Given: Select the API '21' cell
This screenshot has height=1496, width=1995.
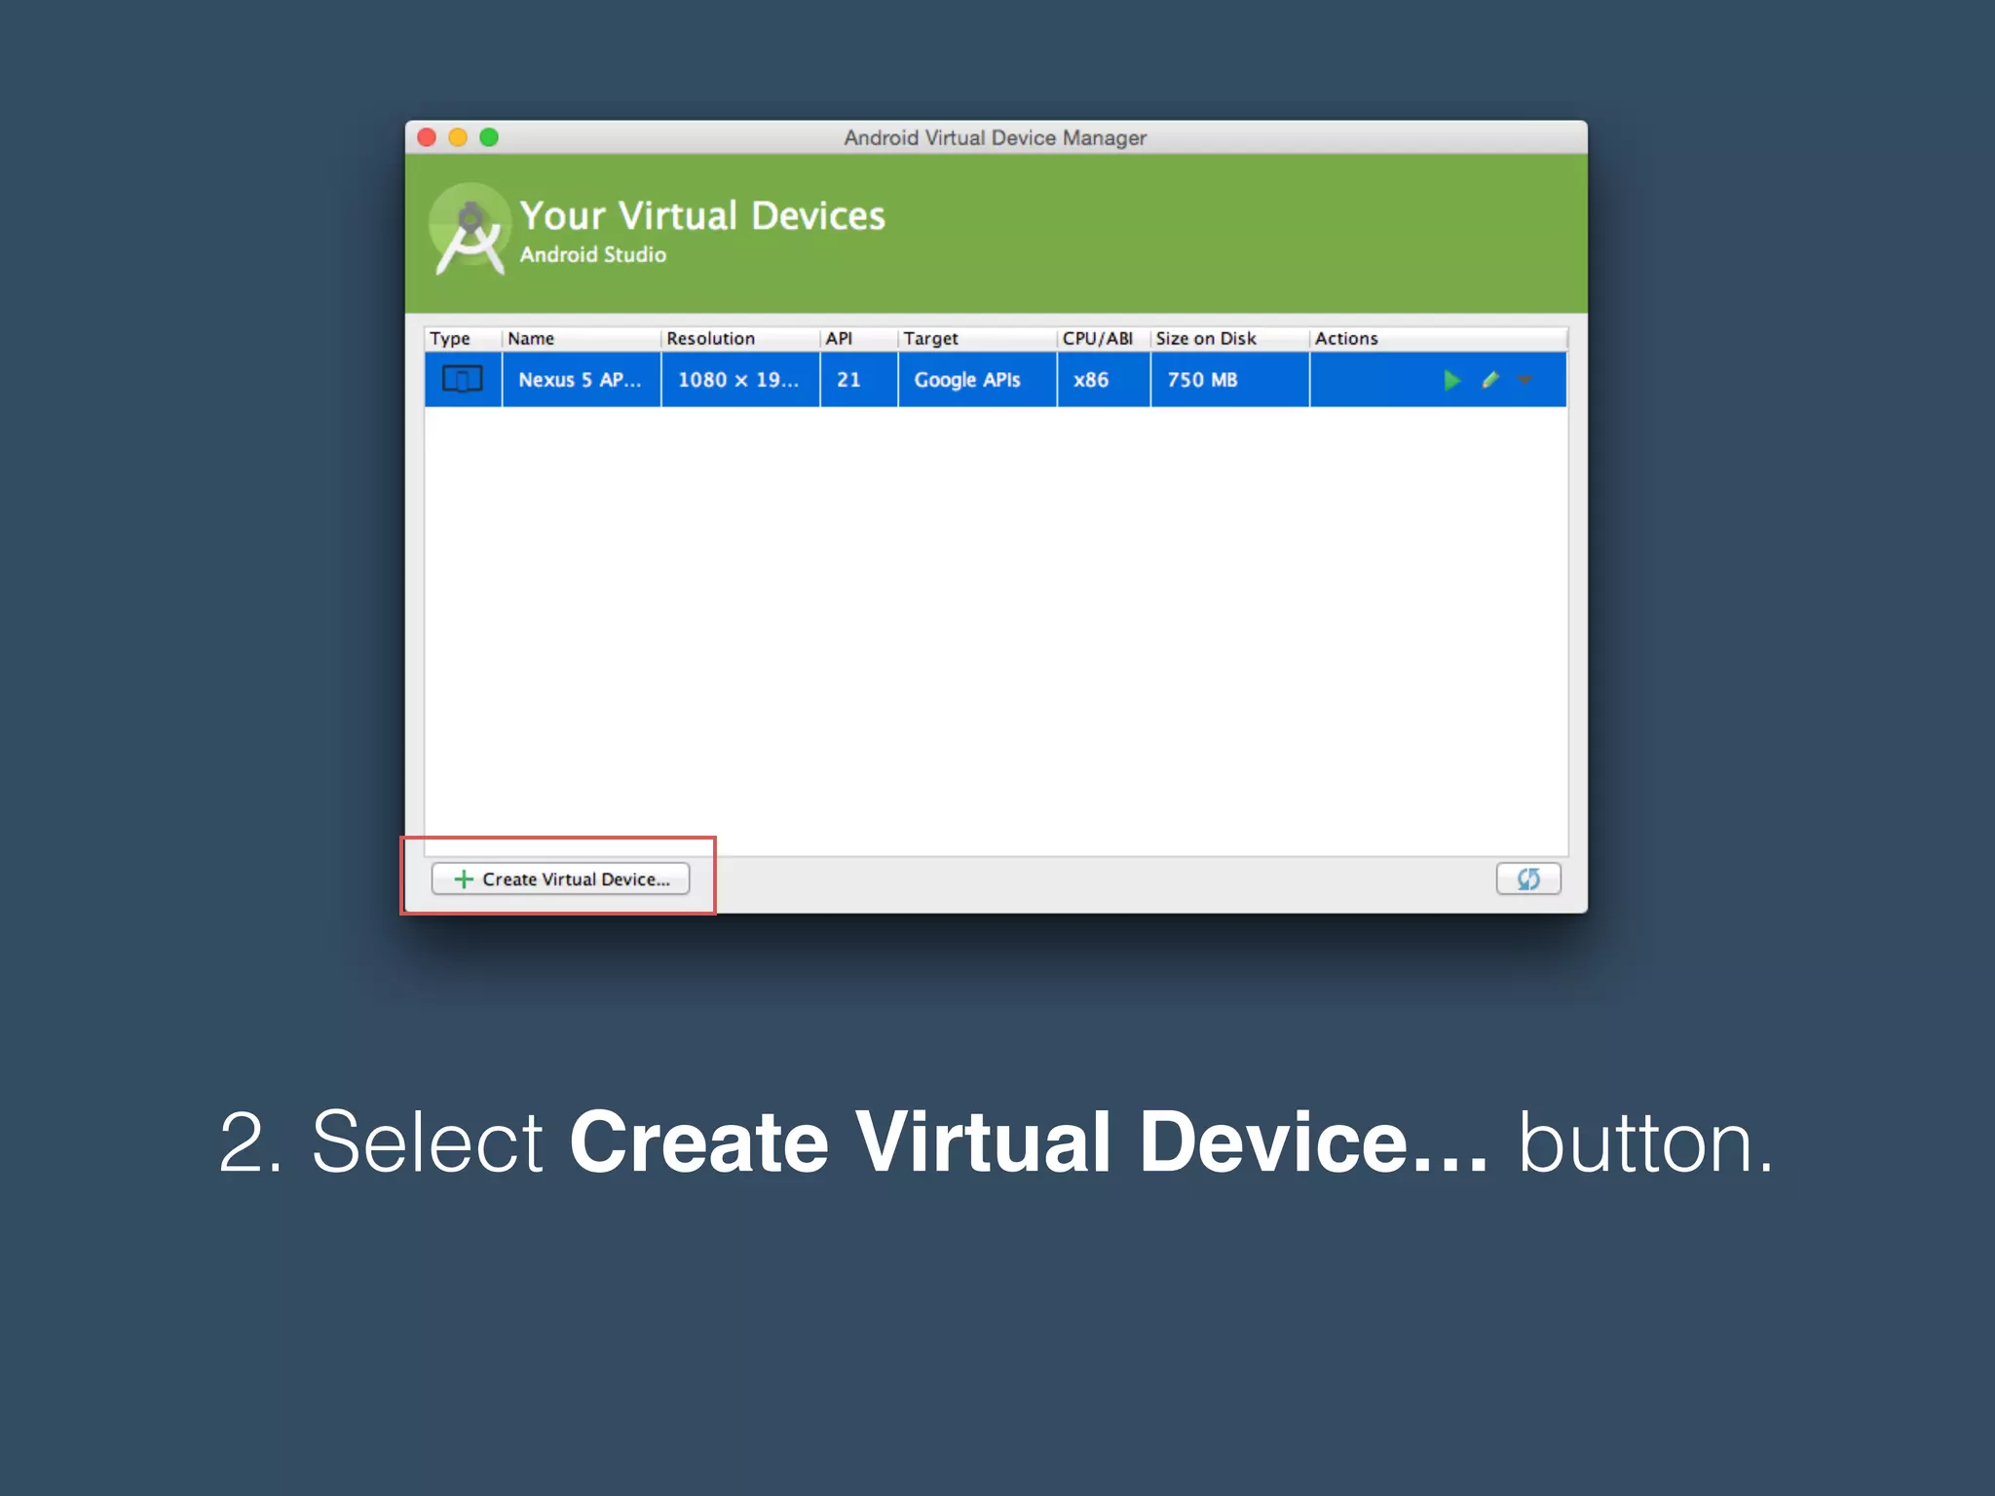Looking at the screenshot, I should coord(858,380).
